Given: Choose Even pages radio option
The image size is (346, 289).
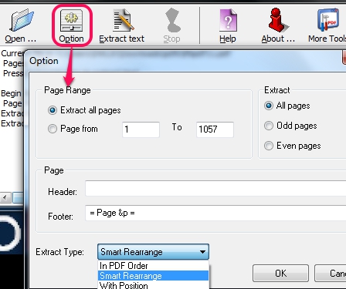Looking at the screenshot, I should [269, 146].
